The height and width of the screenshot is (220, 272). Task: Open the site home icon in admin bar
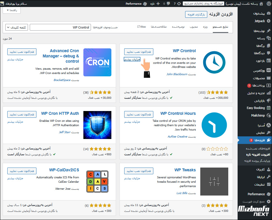tap(261, 3)
